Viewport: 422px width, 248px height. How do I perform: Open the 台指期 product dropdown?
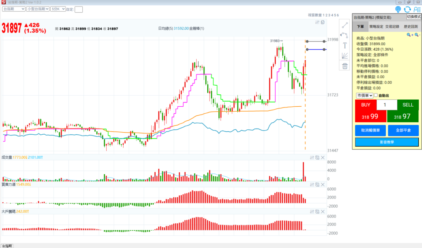(x=14, y=9)
